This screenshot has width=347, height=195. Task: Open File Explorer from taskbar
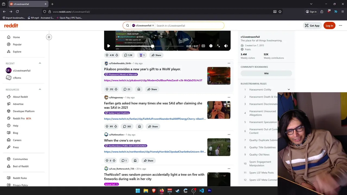point(146,191)
